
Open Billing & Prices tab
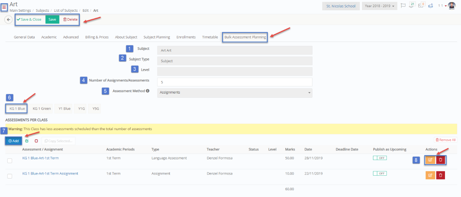pyautogui.click(x=97, y=37)
